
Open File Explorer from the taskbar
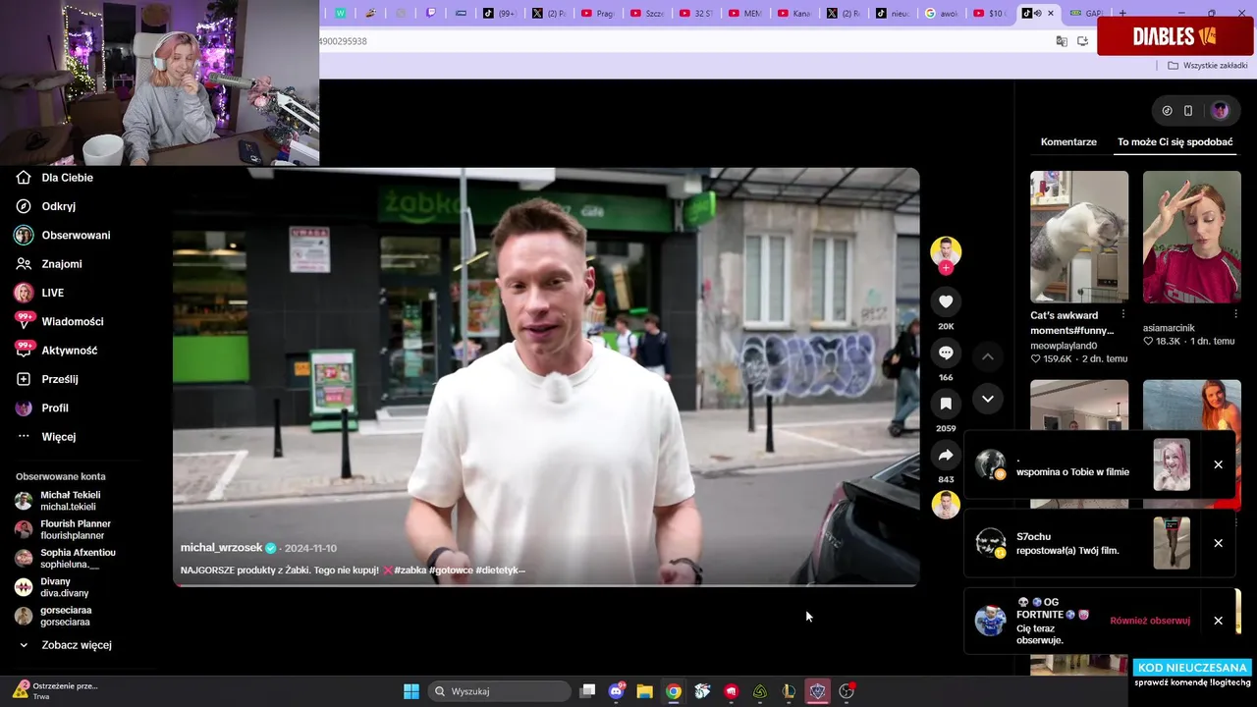(645, 691)
